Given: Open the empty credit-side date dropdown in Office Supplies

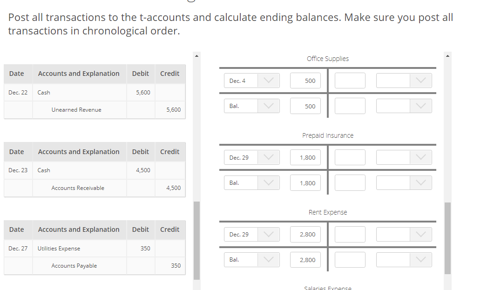Looking at the screenshot, I should click(404, 80).
